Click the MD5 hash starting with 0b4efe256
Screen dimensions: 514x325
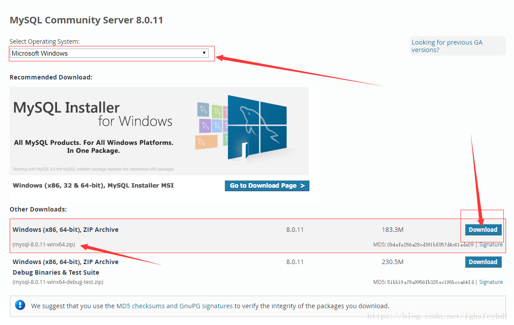pos(430,245)
